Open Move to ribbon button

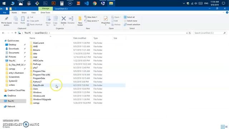[x=48, y=21]
